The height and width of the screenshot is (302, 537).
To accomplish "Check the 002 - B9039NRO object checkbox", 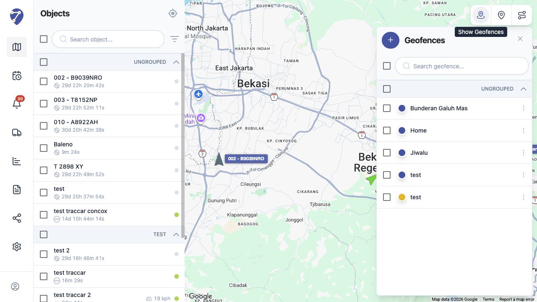I will [x=44, y=81].
